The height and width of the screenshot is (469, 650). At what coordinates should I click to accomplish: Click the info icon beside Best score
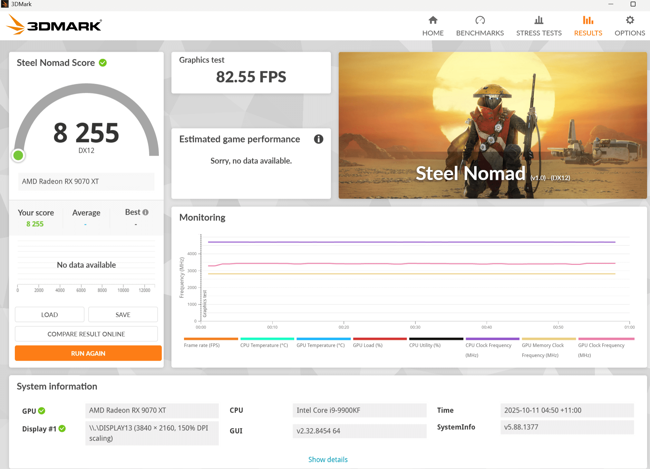pyautogui.click(x=146, y=212)
